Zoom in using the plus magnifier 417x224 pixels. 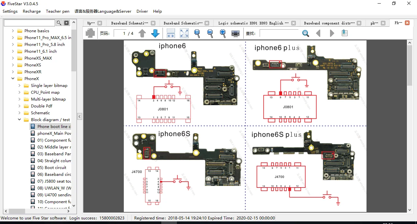click(x=223, y=33)
